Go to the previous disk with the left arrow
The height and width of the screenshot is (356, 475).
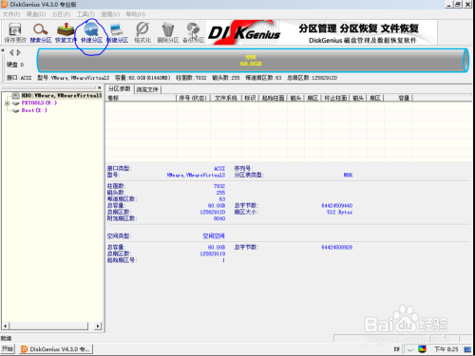click(11, 52)
